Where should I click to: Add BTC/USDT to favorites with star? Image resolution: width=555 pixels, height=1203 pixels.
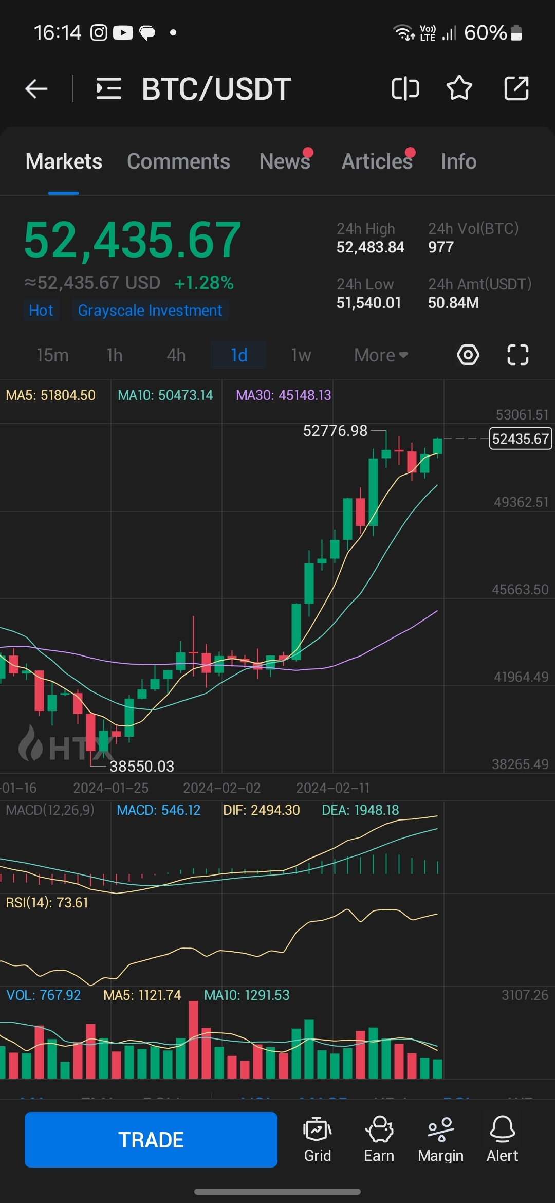pyautogui.click(x=459, y=88)
